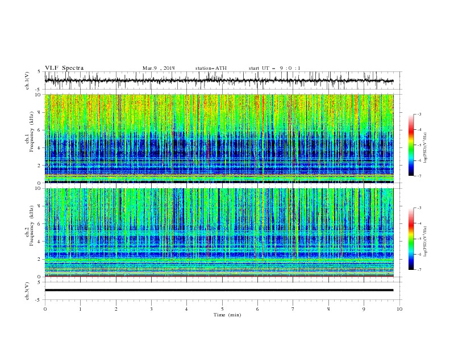Click the time axis tick label '2'

click(x=116, y=309)
